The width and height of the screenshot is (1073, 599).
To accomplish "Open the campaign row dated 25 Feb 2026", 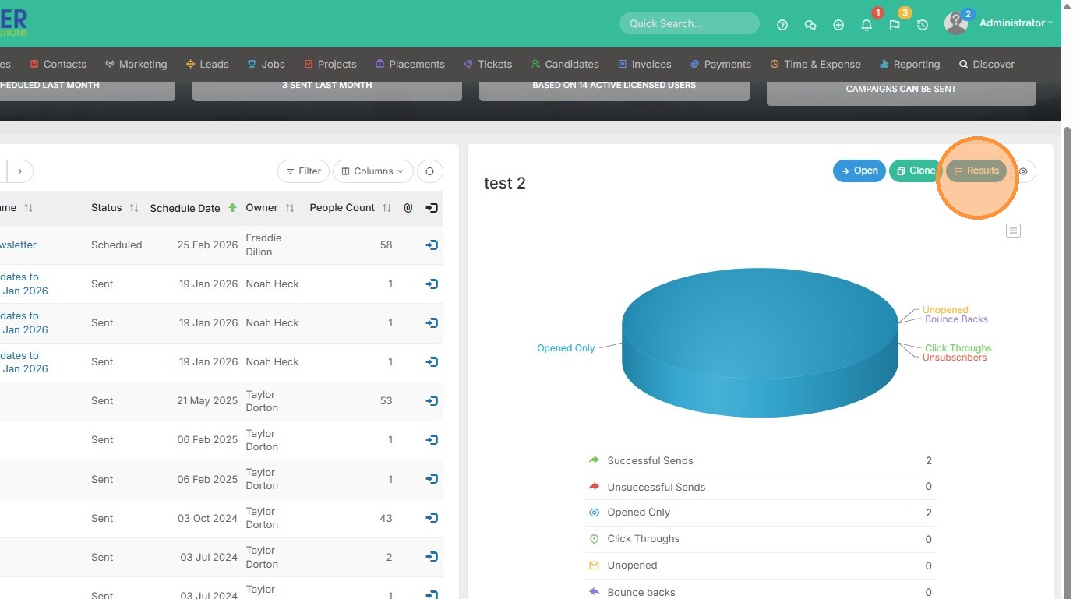I will [x=432, y=245].
